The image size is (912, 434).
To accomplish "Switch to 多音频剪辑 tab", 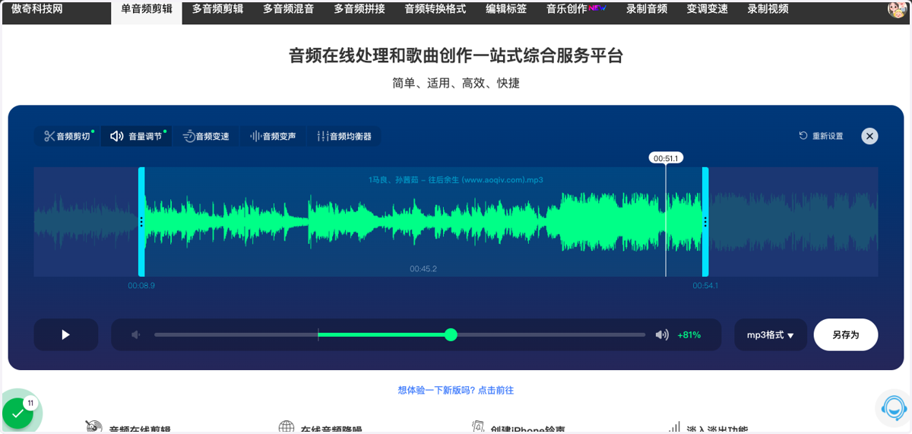I will [x=217, y=9].
